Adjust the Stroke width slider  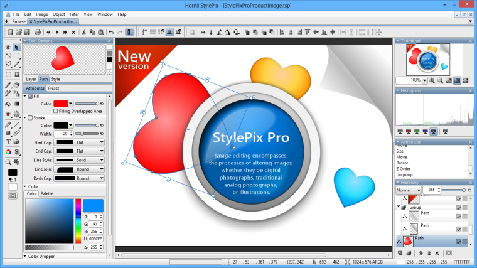pyautogui.click(x=87, y=134)
